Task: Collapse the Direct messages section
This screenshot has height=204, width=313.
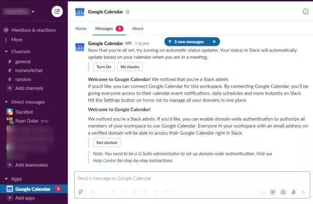Action: click(6, 102)
